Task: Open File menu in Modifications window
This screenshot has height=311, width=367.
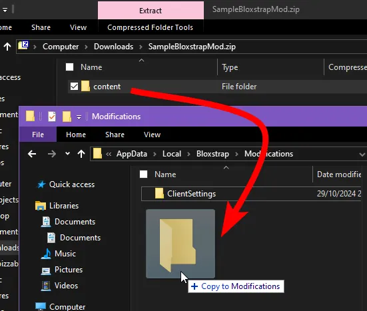Action: tap(38, 135)
